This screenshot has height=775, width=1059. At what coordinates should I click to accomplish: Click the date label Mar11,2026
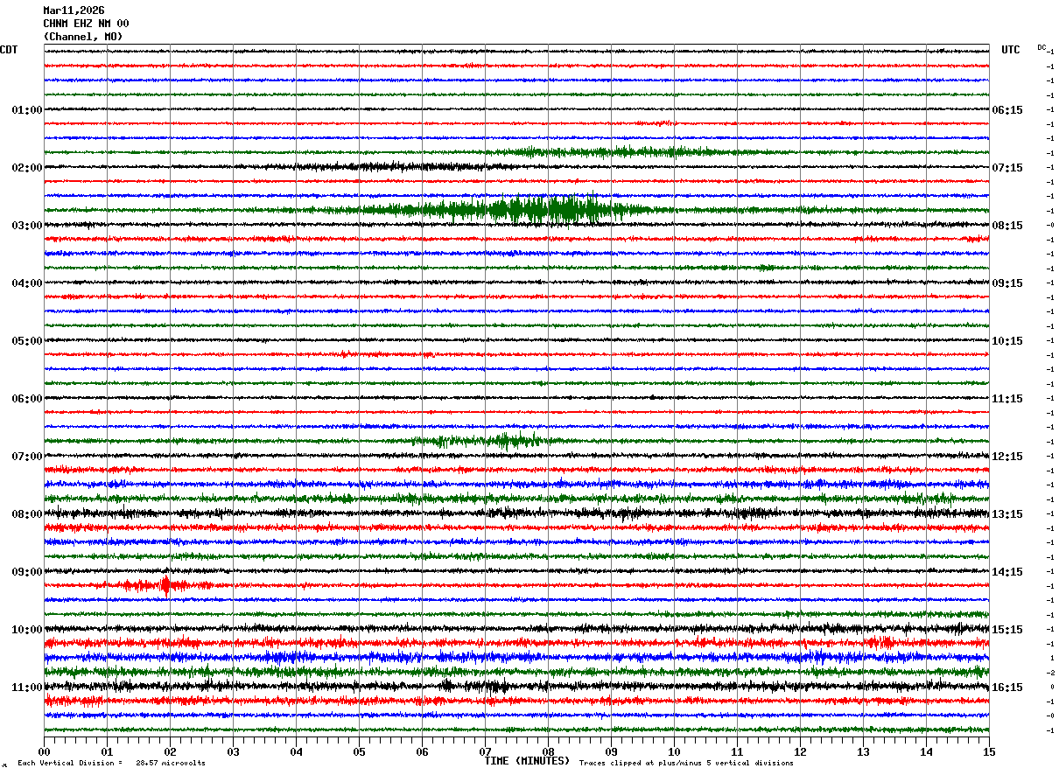click(74, 10)
